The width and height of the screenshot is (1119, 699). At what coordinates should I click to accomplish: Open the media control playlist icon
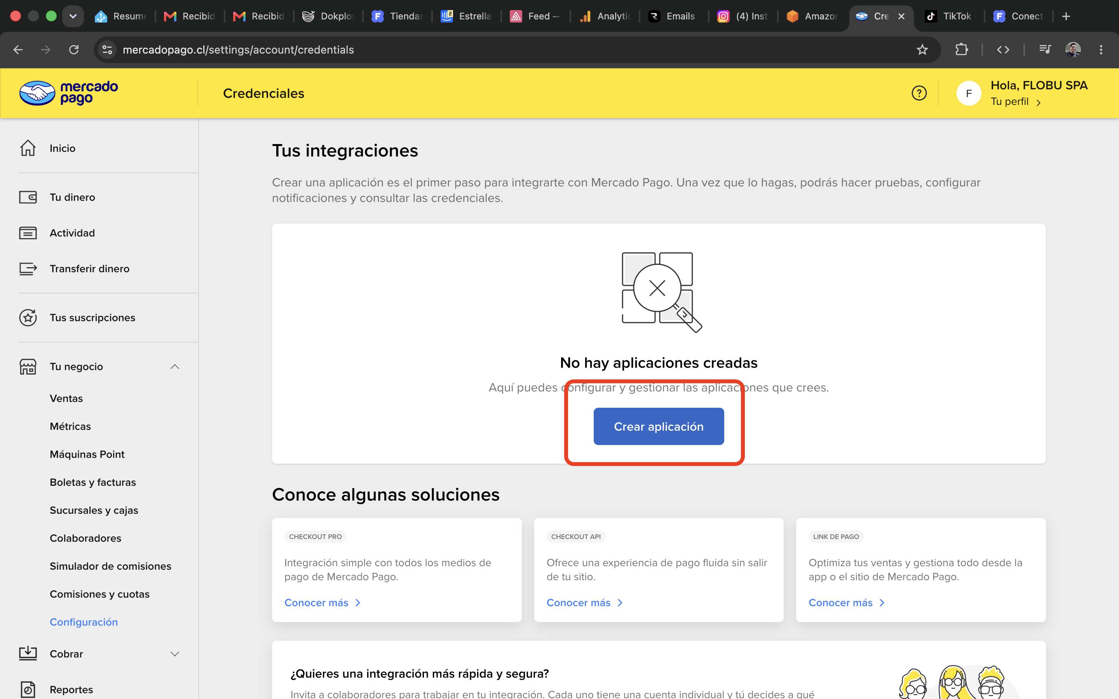[1045, 49]
